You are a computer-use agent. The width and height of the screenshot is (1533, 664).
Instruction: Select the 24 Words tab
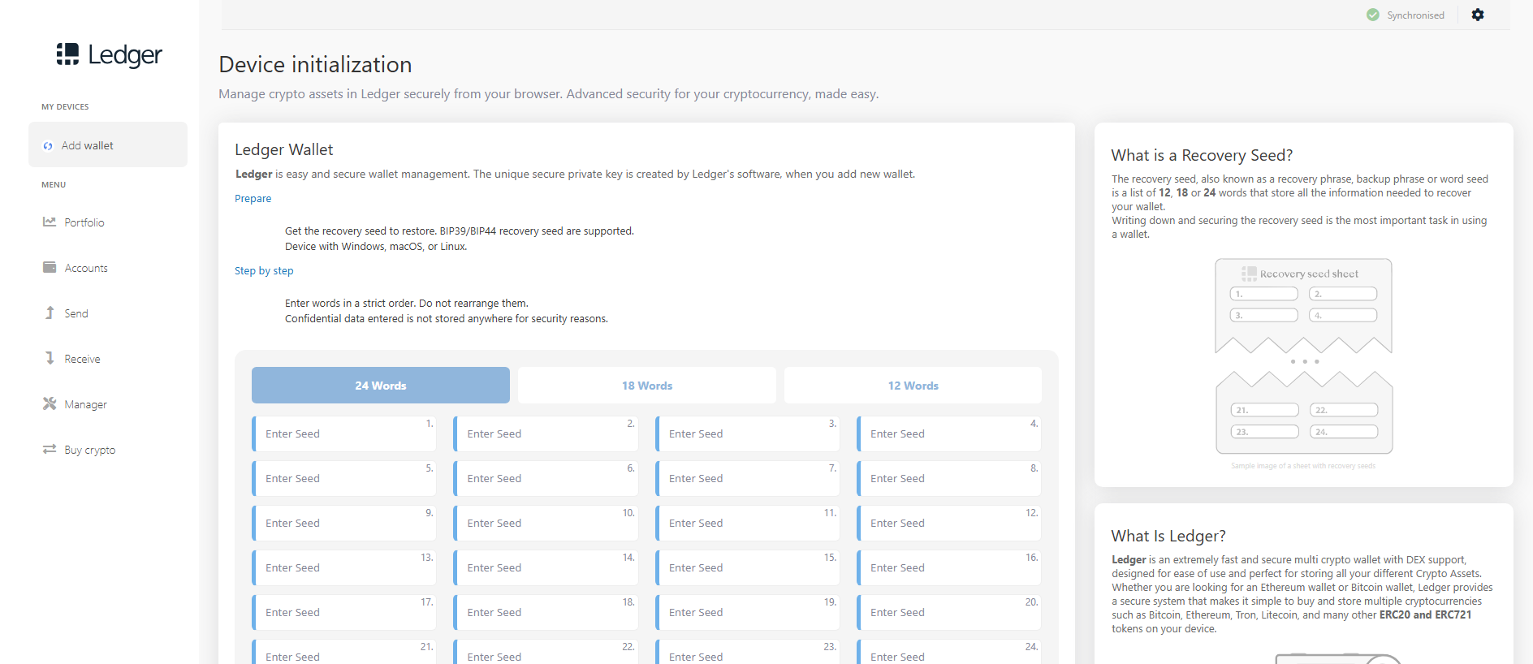click(x=381, y=386)
